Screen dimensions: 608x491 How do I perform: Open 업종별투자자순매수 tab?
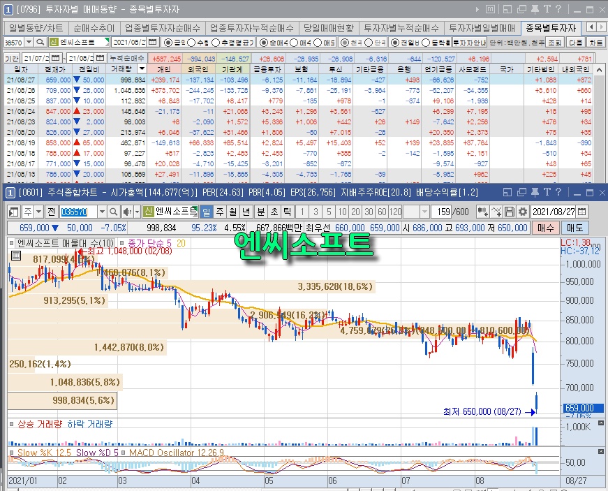coord(163,28)
